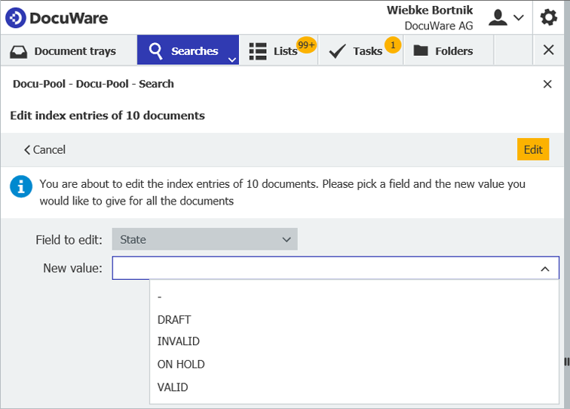Open the Field to edit State dropdown
570x409 pixels.
tap(204, 240)
